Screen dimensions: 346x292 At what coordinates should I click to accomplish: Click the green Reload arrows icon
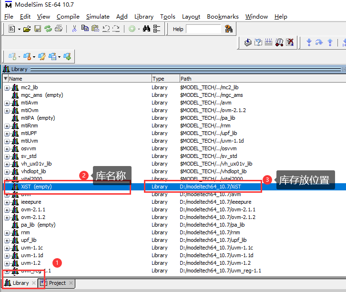(x=48, y=29)
